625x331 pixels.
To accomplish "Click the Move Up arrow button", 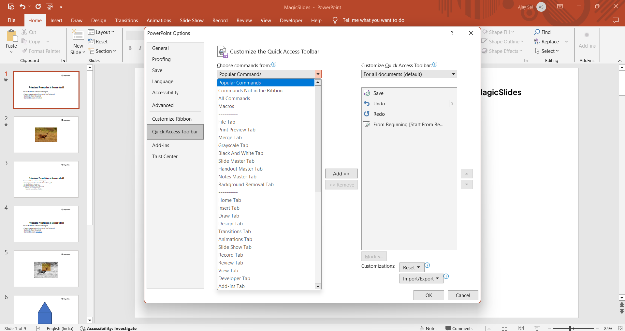I will click(x=467, y=173).
